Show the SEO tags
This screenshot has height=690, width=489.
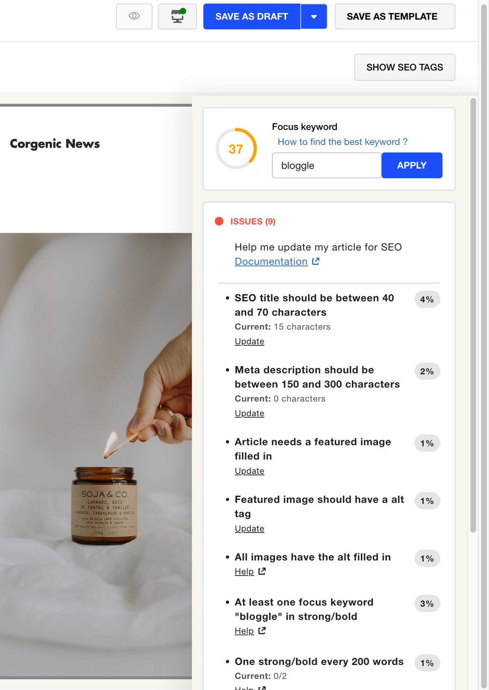click(404, 67)
